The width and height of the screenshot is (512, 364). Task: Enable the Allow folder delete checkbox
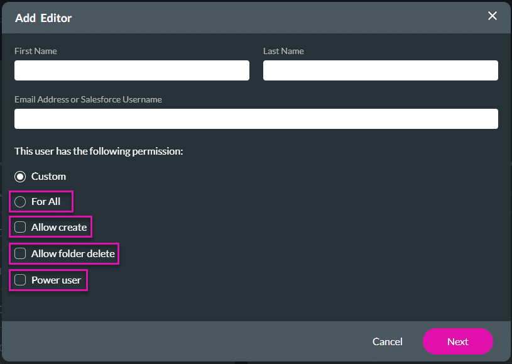[19, 253]
